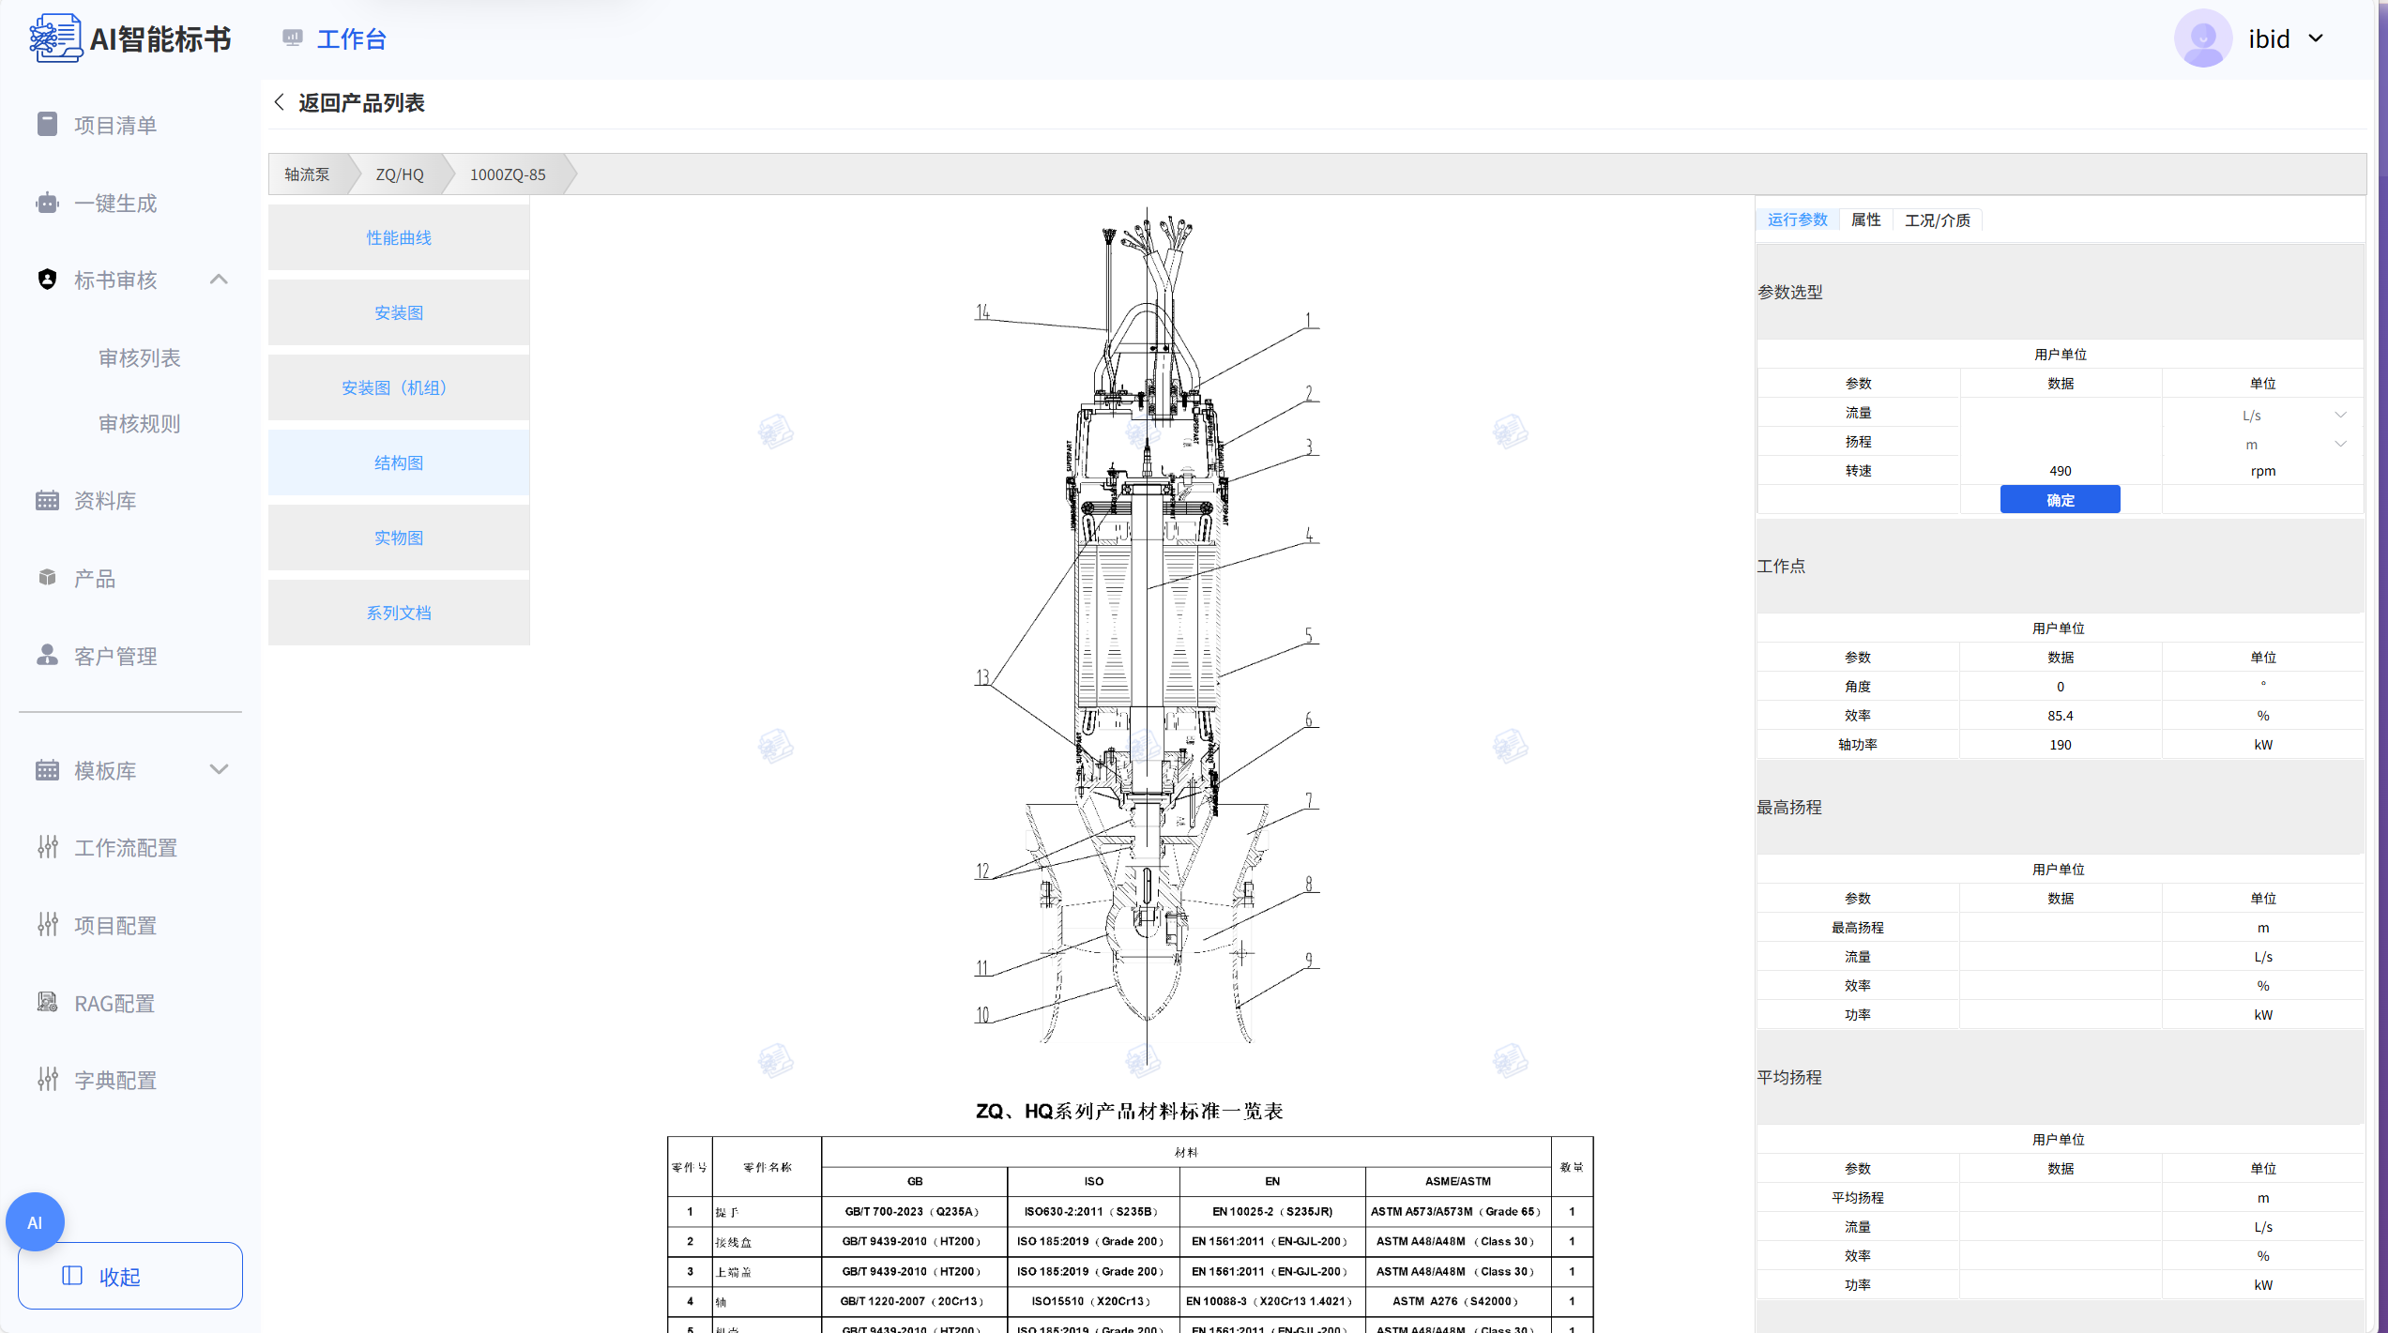Image resolution: width=2388 pixels, height=1333 pixels.
Task: Click the ibid username text
Action: 2269,38
